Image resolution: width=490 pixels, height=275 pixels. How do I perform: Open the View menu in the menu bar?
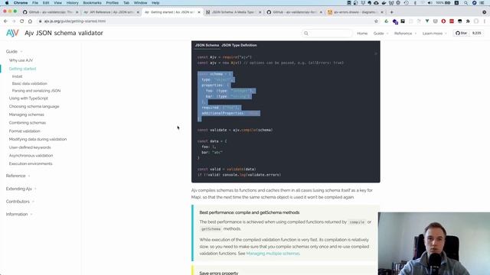click(57, 3)
